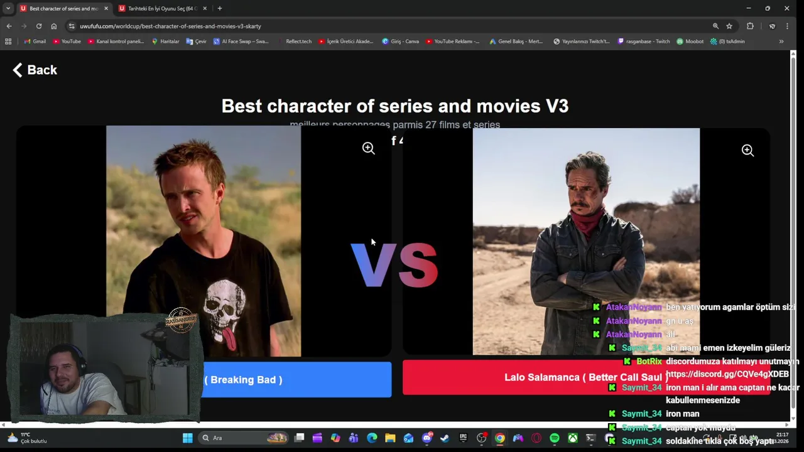Go to browser home page icon
Screen dimensions: 804x452
pos(54,26)
